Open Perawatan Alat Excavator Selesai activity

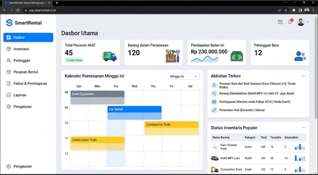[x=242, y=110]
